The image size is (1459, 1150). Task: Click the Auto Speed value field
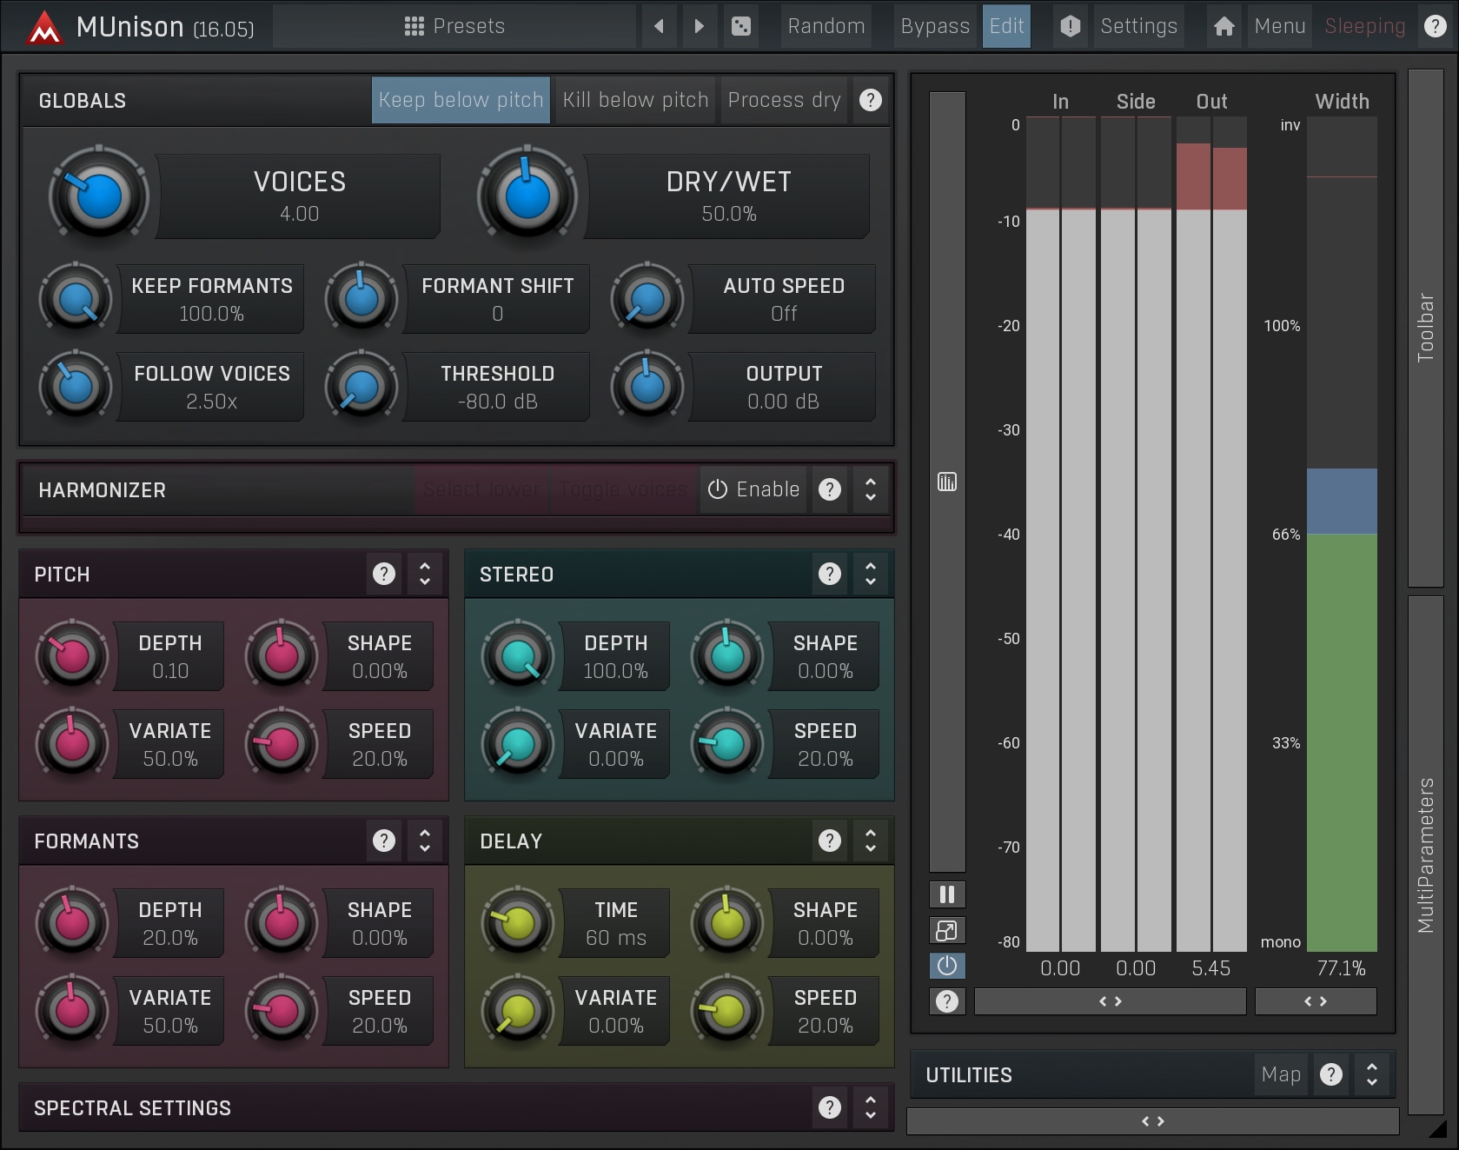coord(783,299)
